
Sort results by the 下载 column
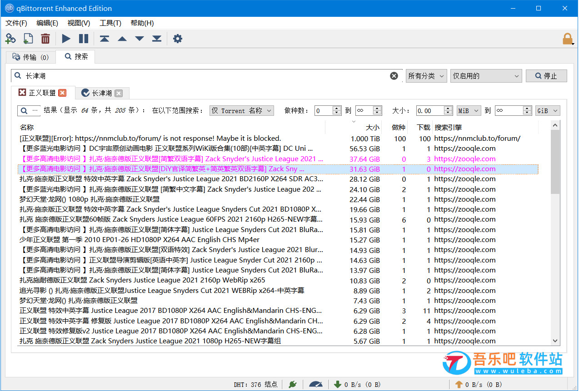click(x=419, y=128)
